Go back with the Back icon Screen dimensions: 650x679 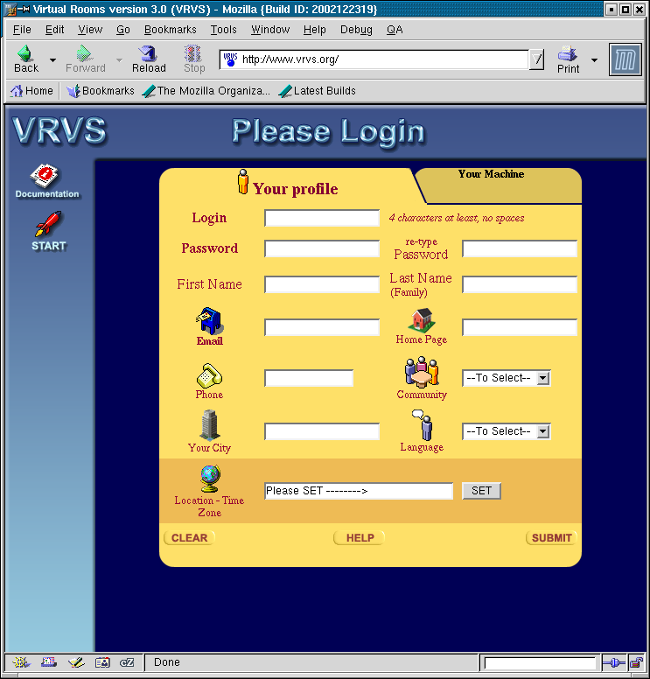26,54
